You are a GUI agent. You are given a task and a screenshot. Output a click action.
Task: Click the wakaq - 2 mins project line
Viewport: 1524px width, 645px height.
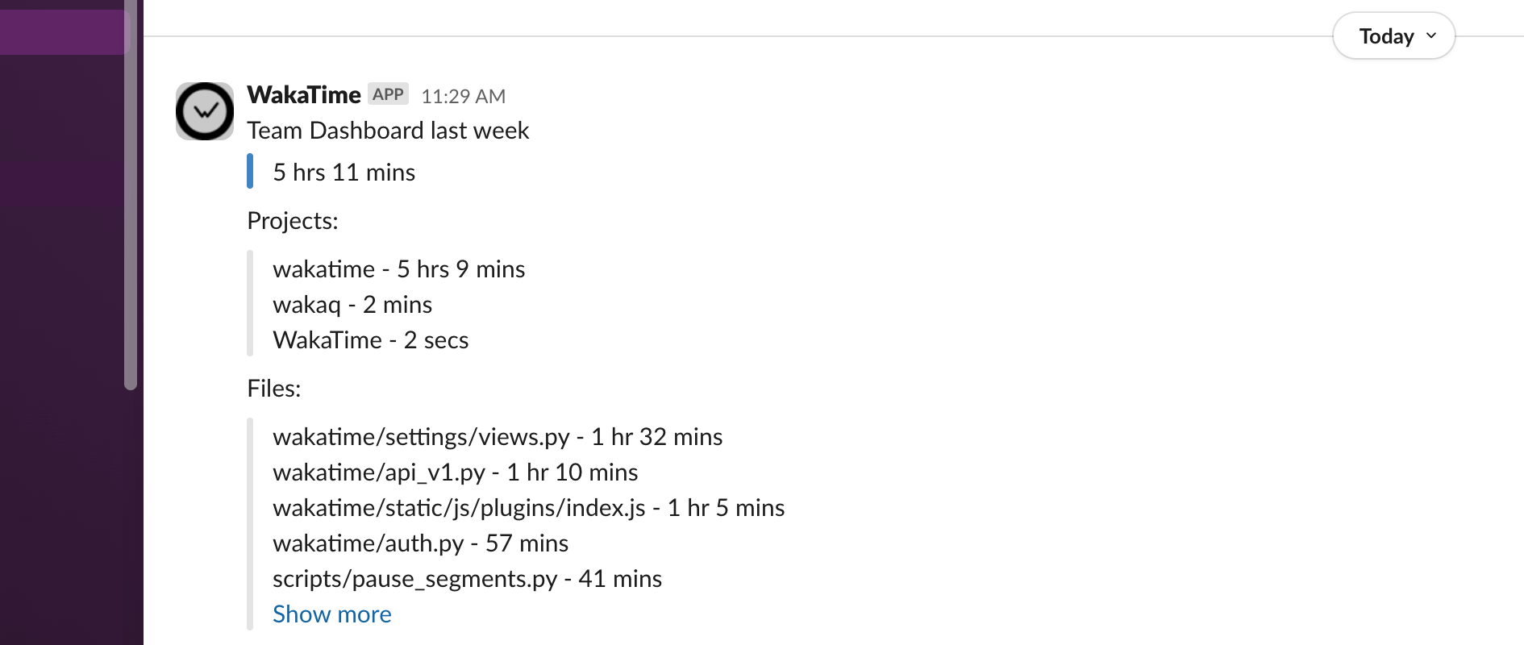click(x=352, y=305)
